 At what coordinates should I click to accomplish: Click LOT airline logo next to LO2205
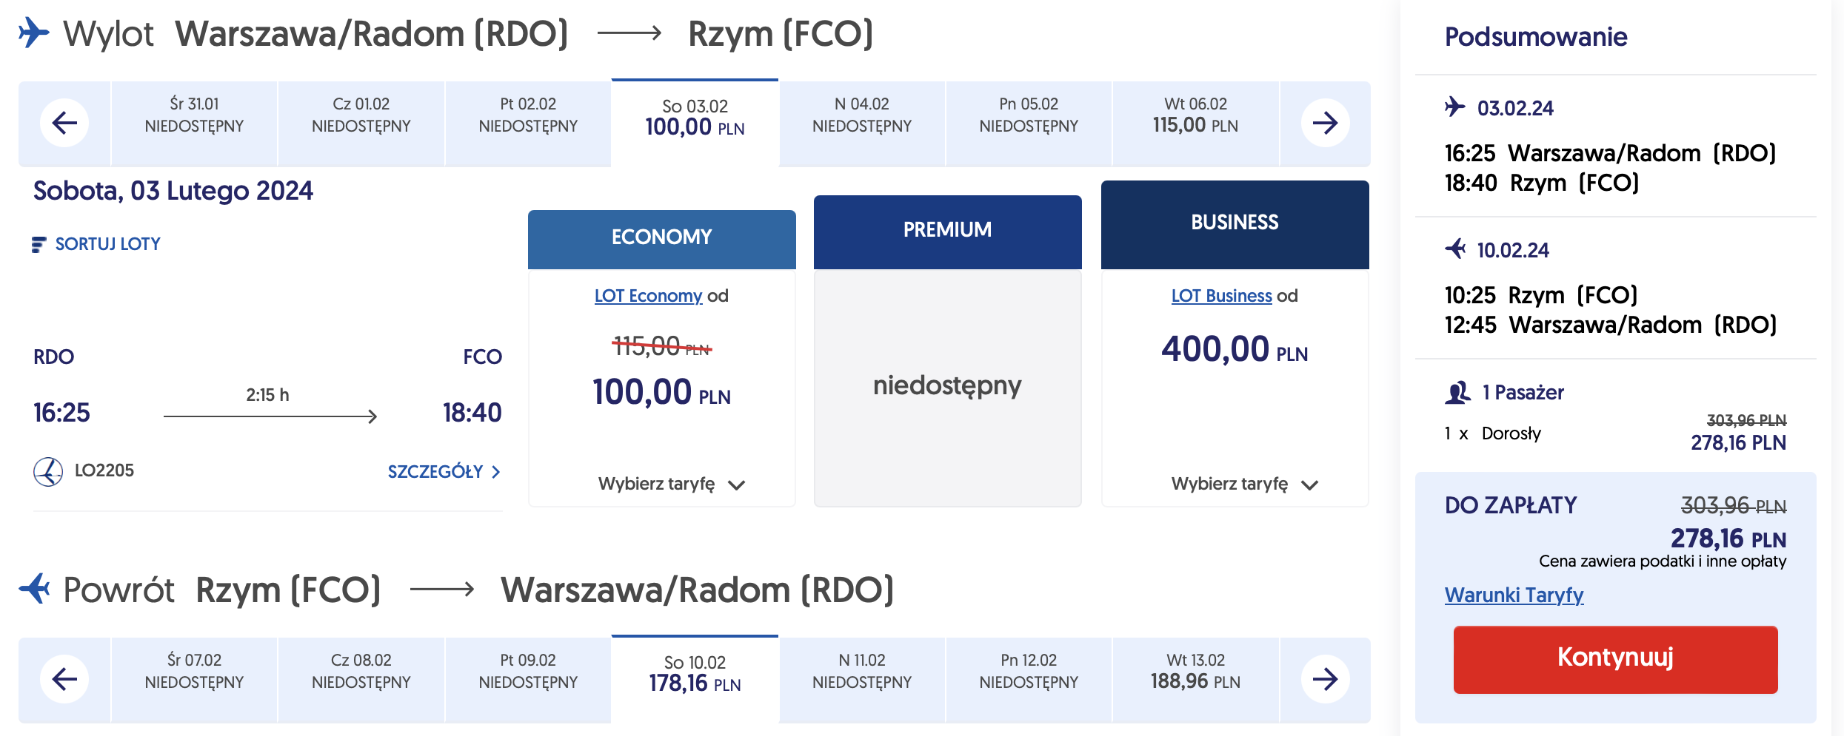click(x=48, y=471)
